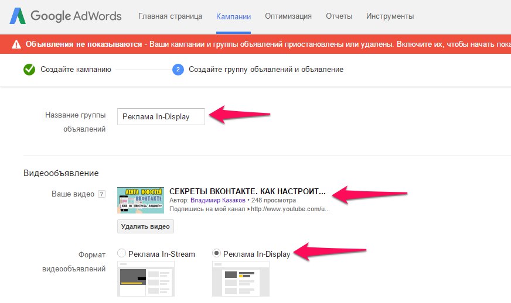
Task: Click the Ваше видео label
Action: [73, 194]
